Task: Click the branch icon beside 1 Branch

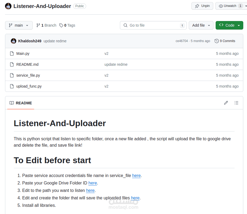Action: 38,25
